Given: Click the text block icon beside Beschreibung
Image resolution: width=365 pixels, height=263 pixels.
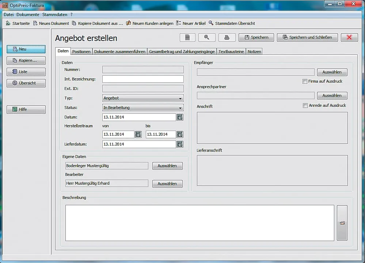Looking at the screenshot, I should coord(342,223).
